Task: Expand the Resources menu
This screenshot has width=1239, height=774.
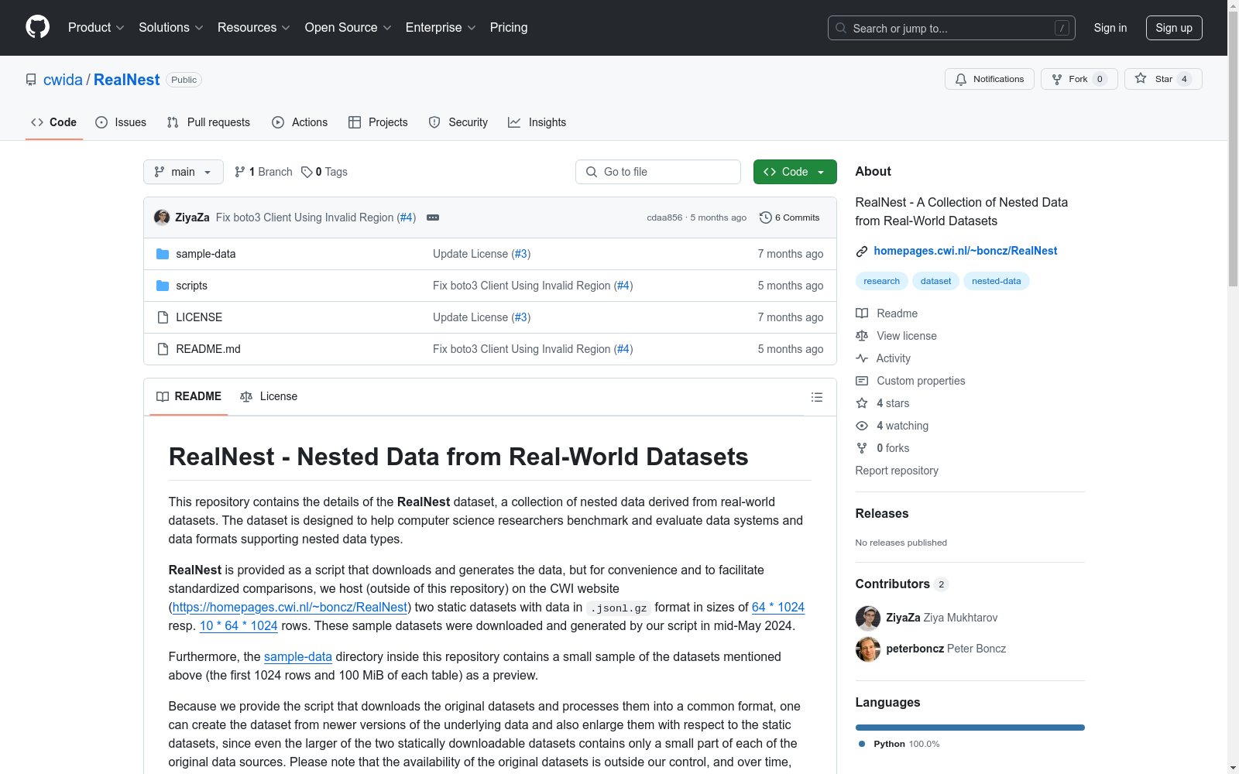Action: 254,28
